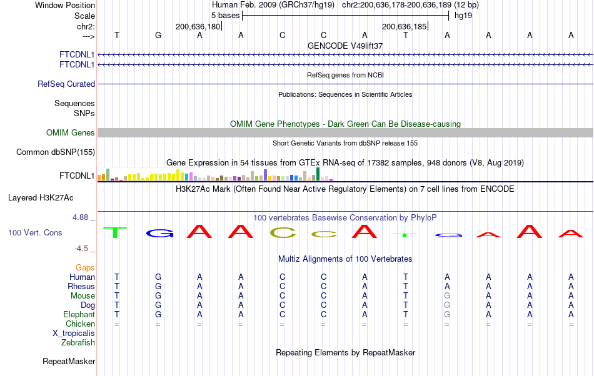Image resolution: width=594 pixels, height=376 pixels.
Task: Click the ---> base sequence direction label
Action: 88,36
